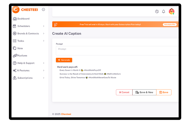Expand the Todos chevron

[x=44, y=41]
